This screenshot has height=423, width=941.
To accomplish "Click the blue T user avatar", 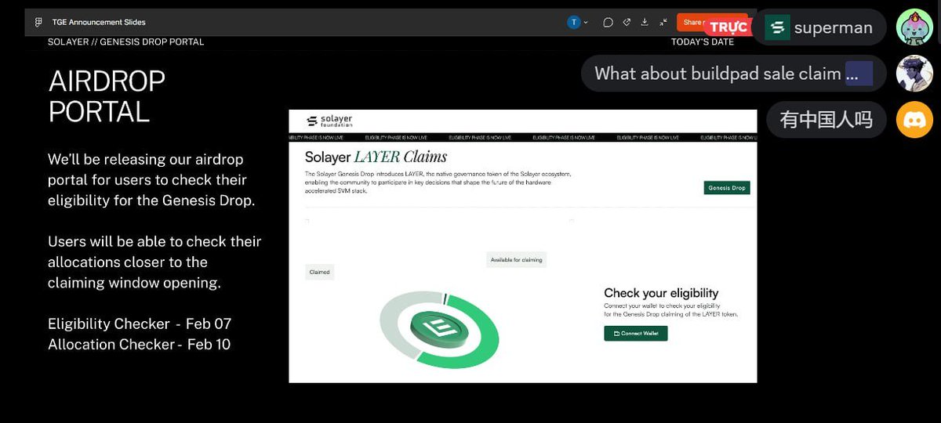I will [574, 22].
